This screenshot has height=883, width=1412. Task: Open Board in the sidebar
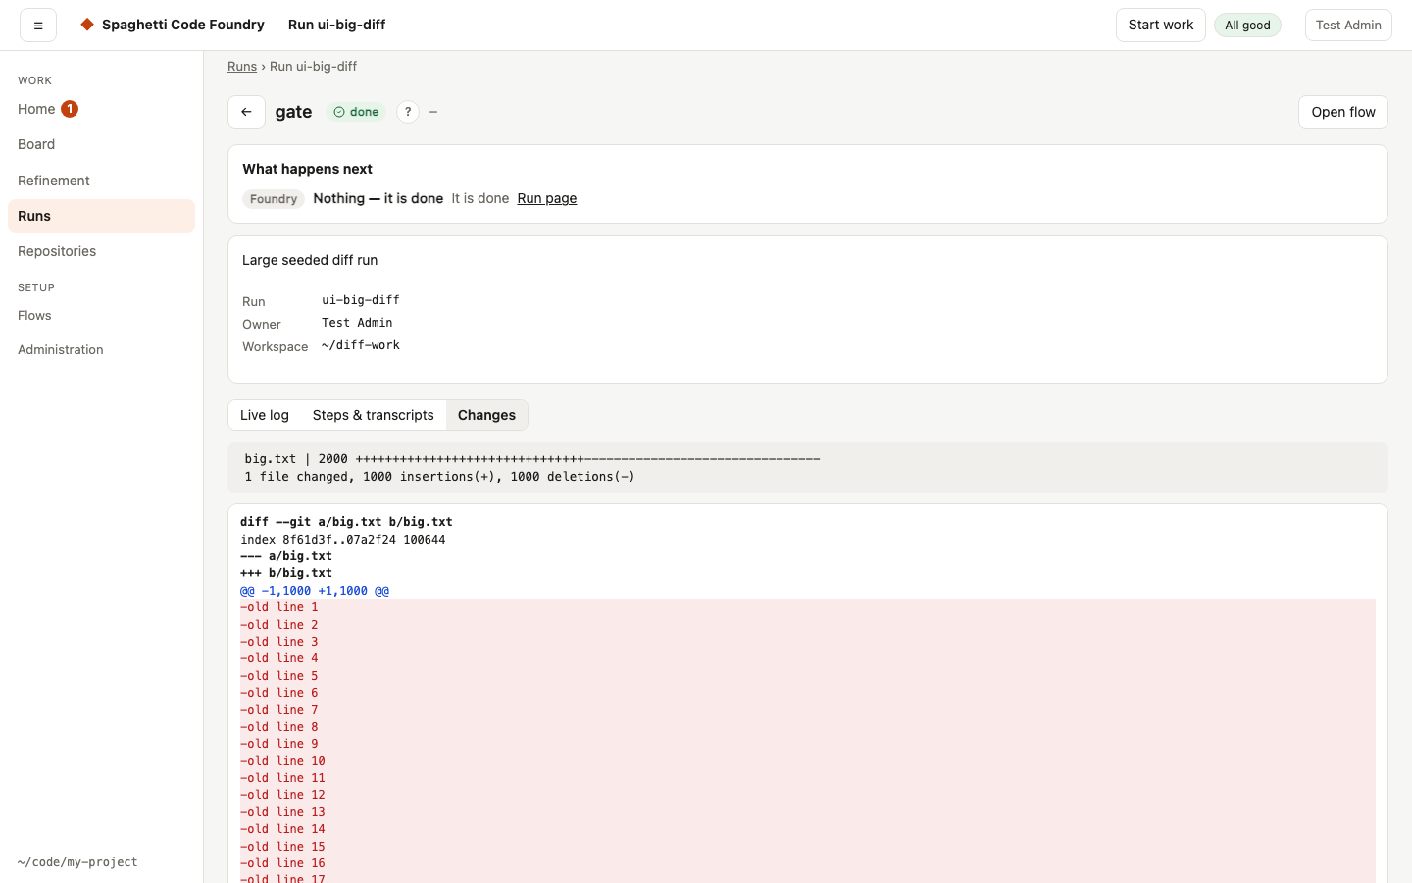[101, 144]
